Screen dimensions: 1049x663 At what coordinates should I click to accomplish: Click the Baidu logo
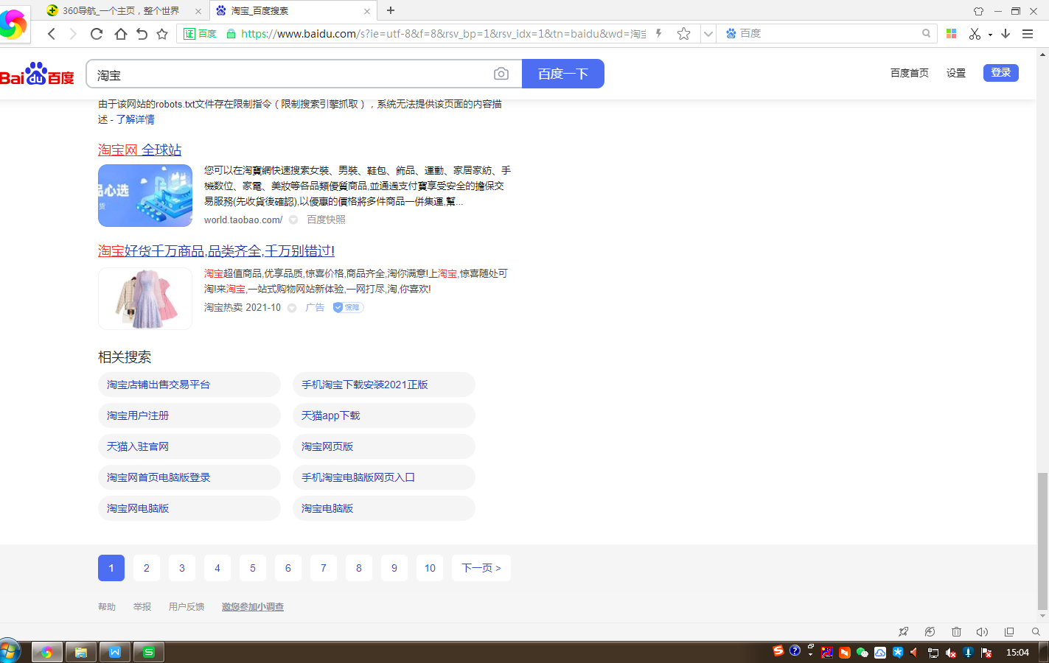[37, 74]
